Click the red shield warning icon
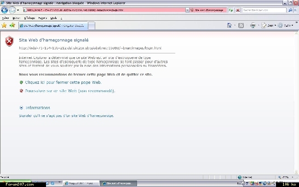This screenshot has width=299, height=187. (x=9, y=41)
